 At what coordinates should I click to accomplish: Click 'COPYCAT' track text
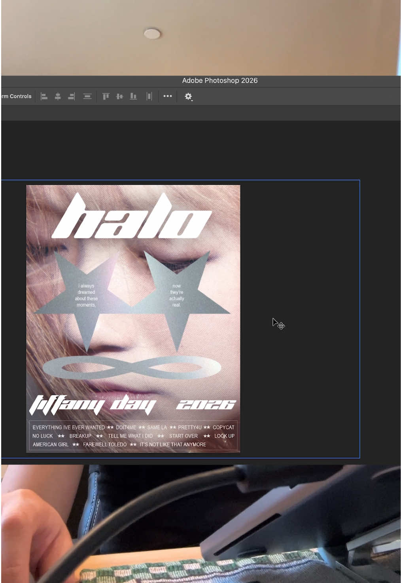223,427
